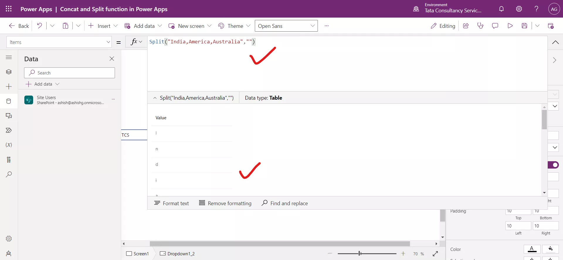Click the formula bar Split expression

click(202, 42)
